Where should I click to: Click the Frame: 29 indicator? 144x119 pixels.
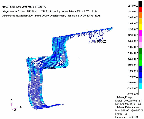click(x=122, y=114)
